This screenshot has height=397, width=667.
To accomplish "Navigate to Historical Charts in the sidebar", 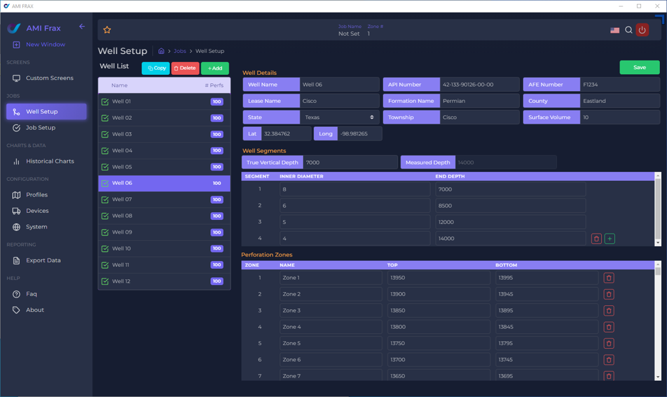I will (x=50, y=161).
